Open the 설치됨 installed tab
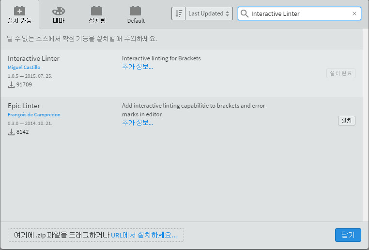 [97, 14]
